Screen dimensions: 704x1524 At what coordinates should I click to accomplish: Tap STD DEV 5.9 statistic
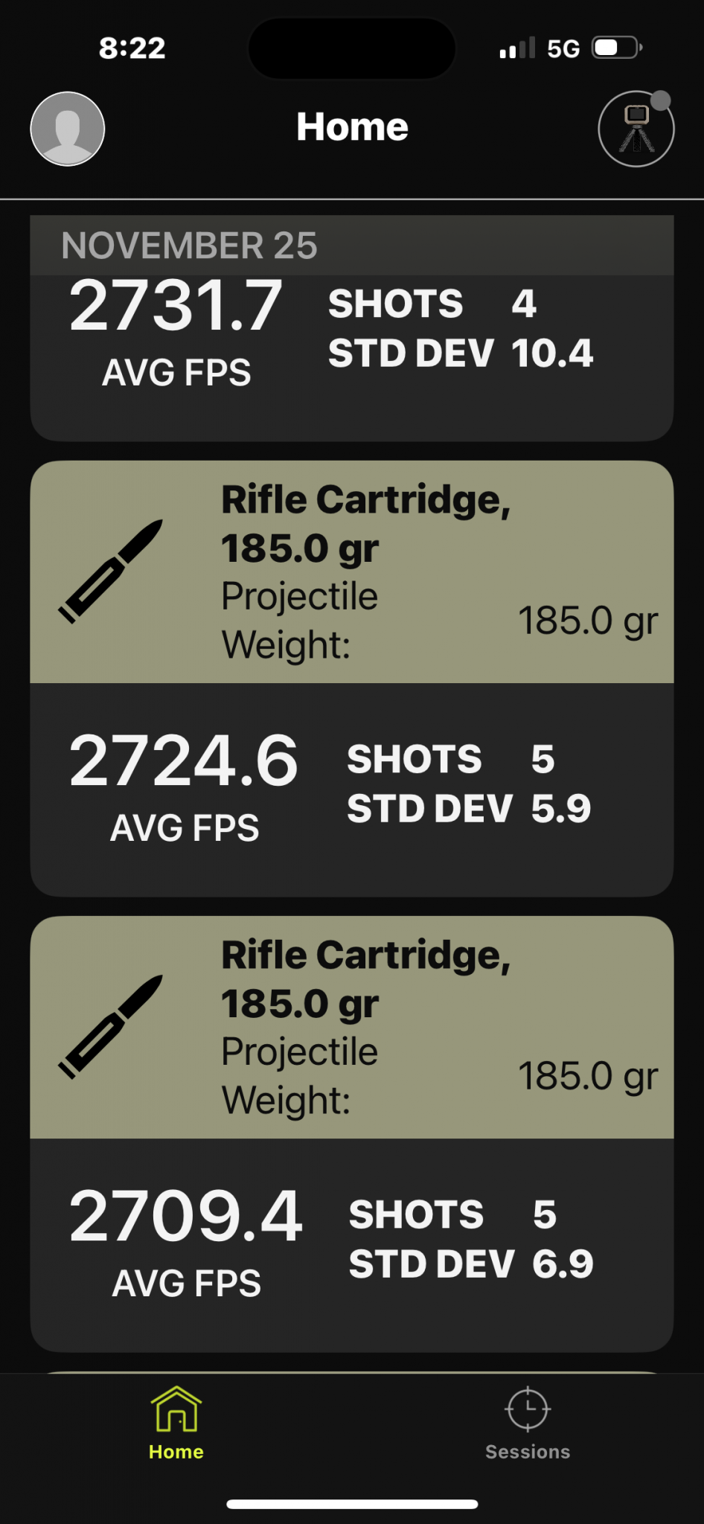coord(469,809)
